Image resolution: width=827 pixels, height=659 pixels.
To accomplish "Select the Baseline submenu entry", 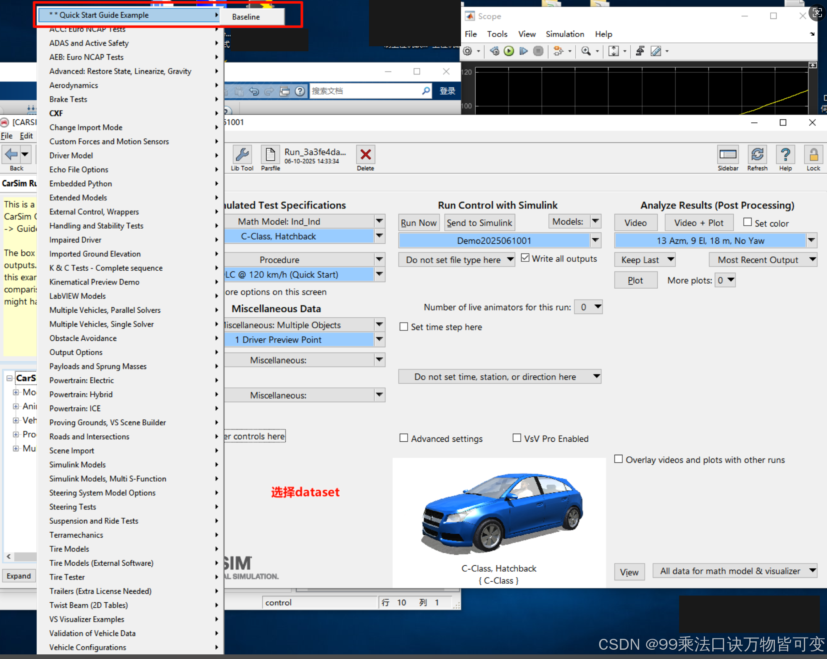I will [246, 17].
